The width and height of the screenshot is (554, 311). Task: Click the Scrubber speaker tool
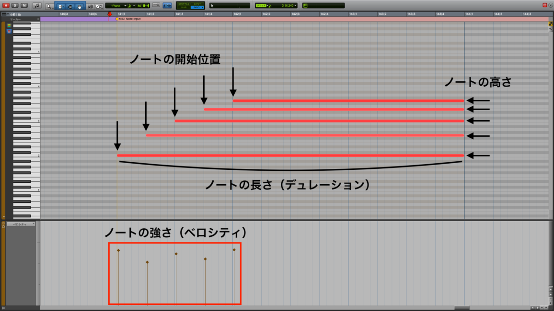pos(90,6)
